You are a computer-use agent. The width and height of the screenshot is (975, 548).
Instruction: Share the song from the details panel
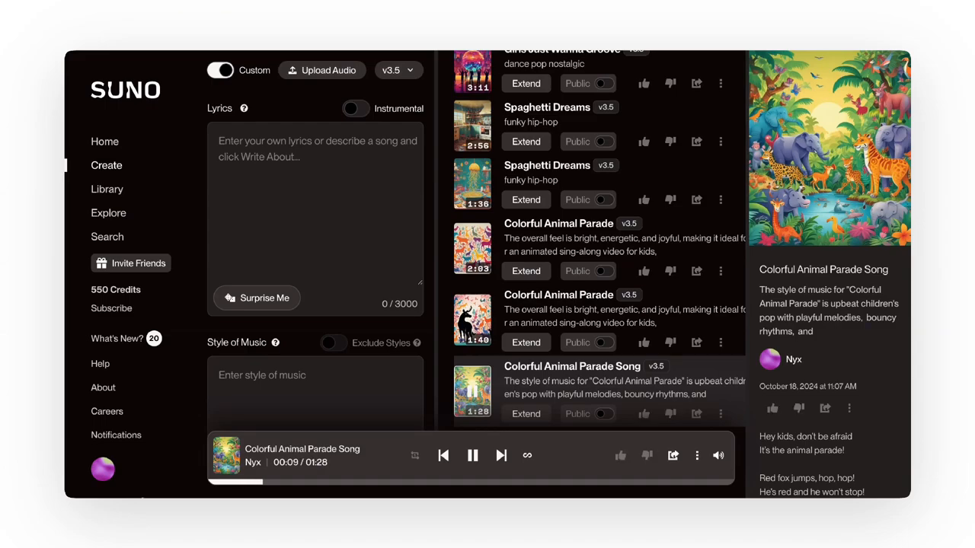[x=825, y=408]
